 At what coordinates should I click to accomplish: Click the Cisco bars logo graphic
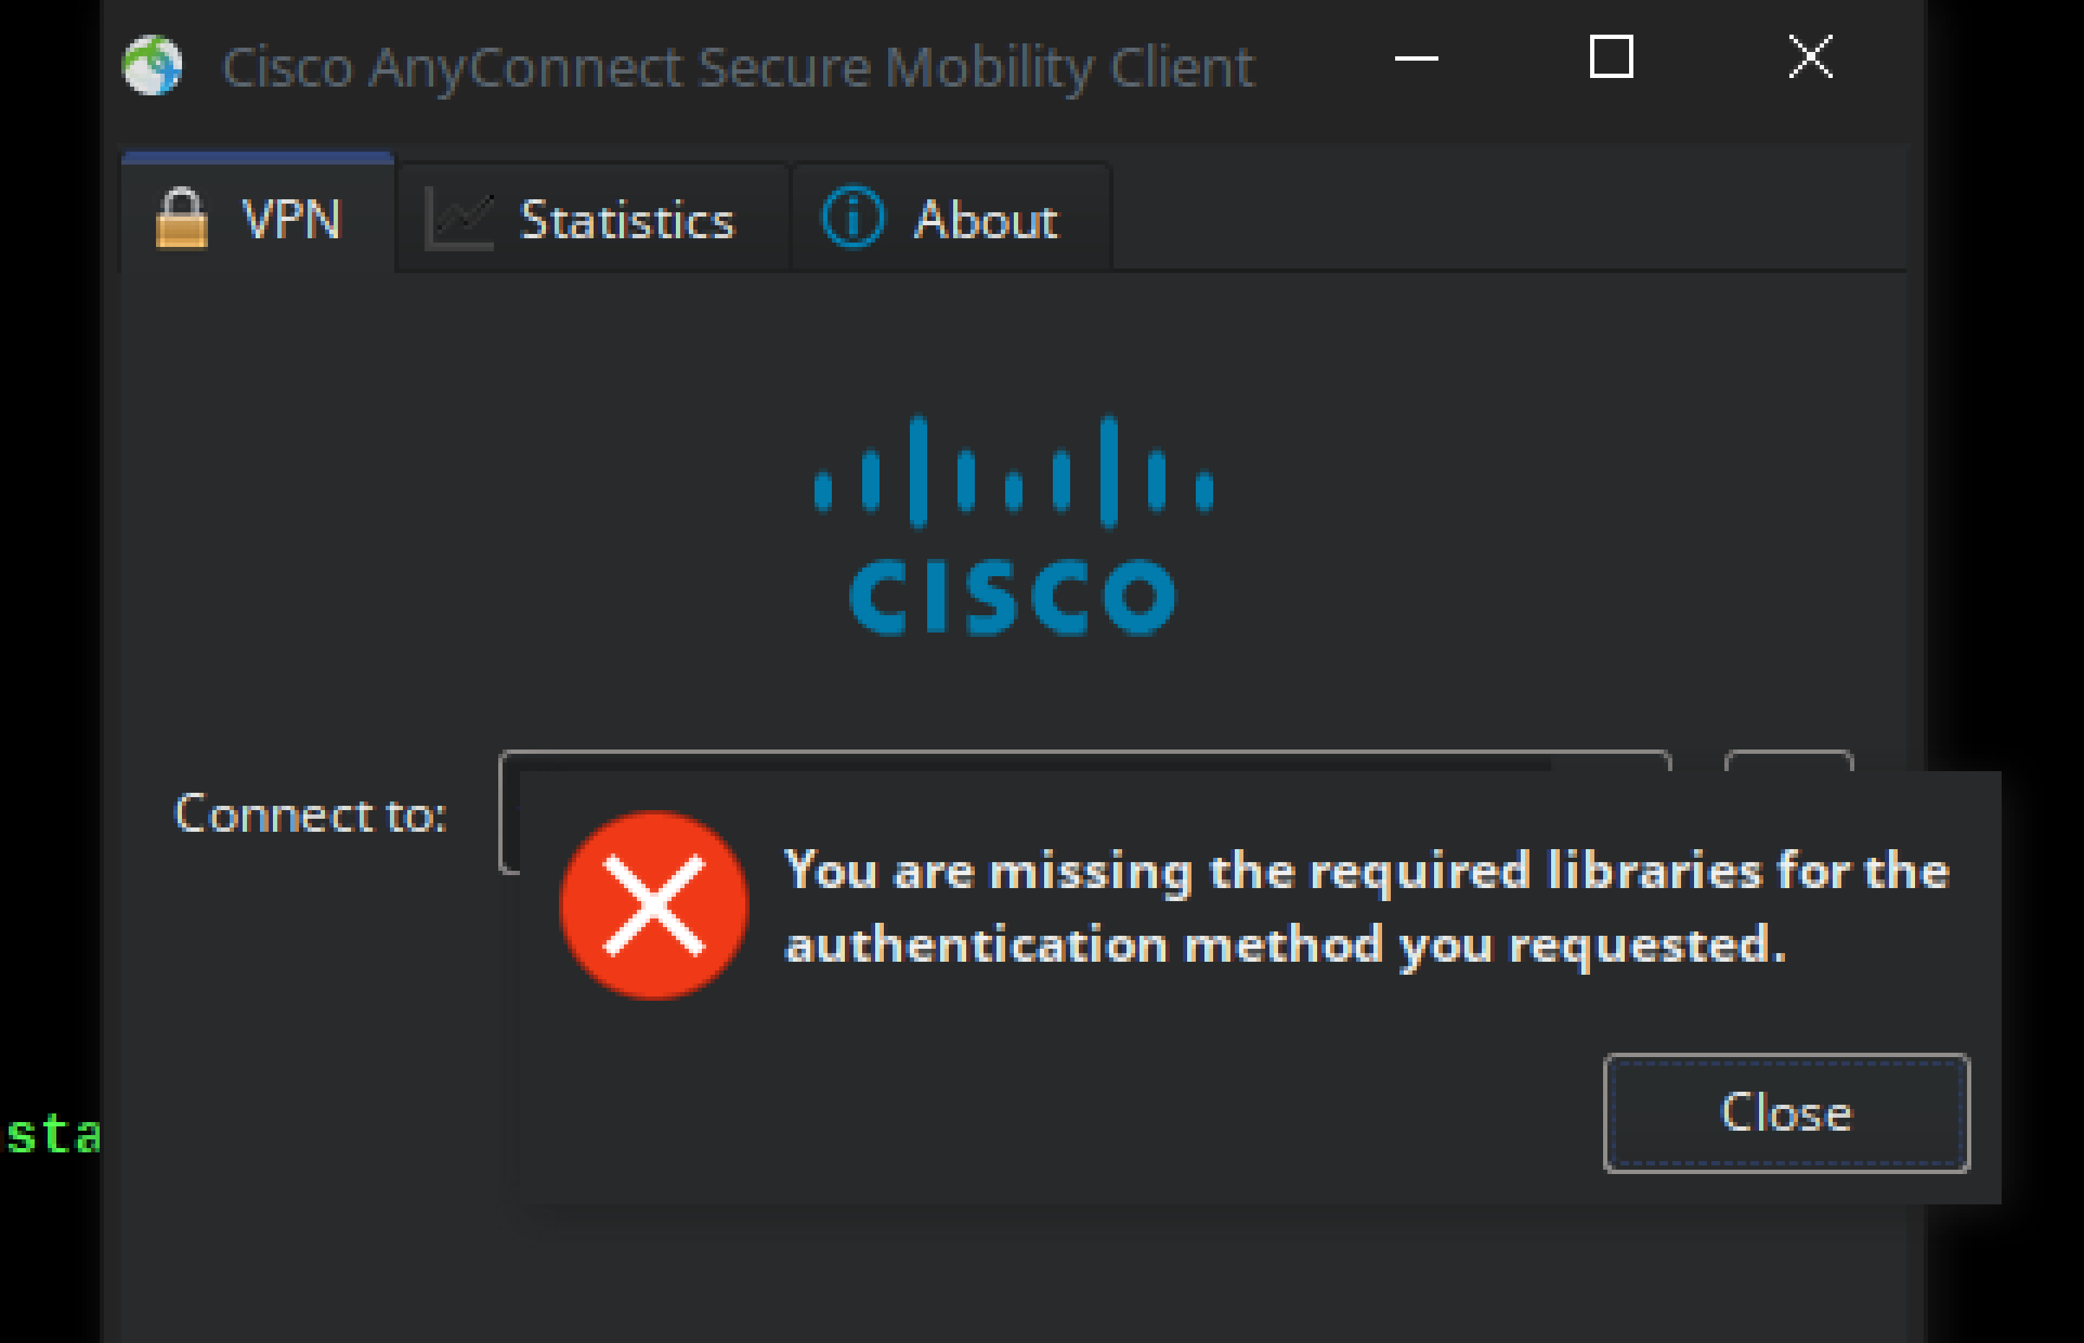click(1013, 471)
